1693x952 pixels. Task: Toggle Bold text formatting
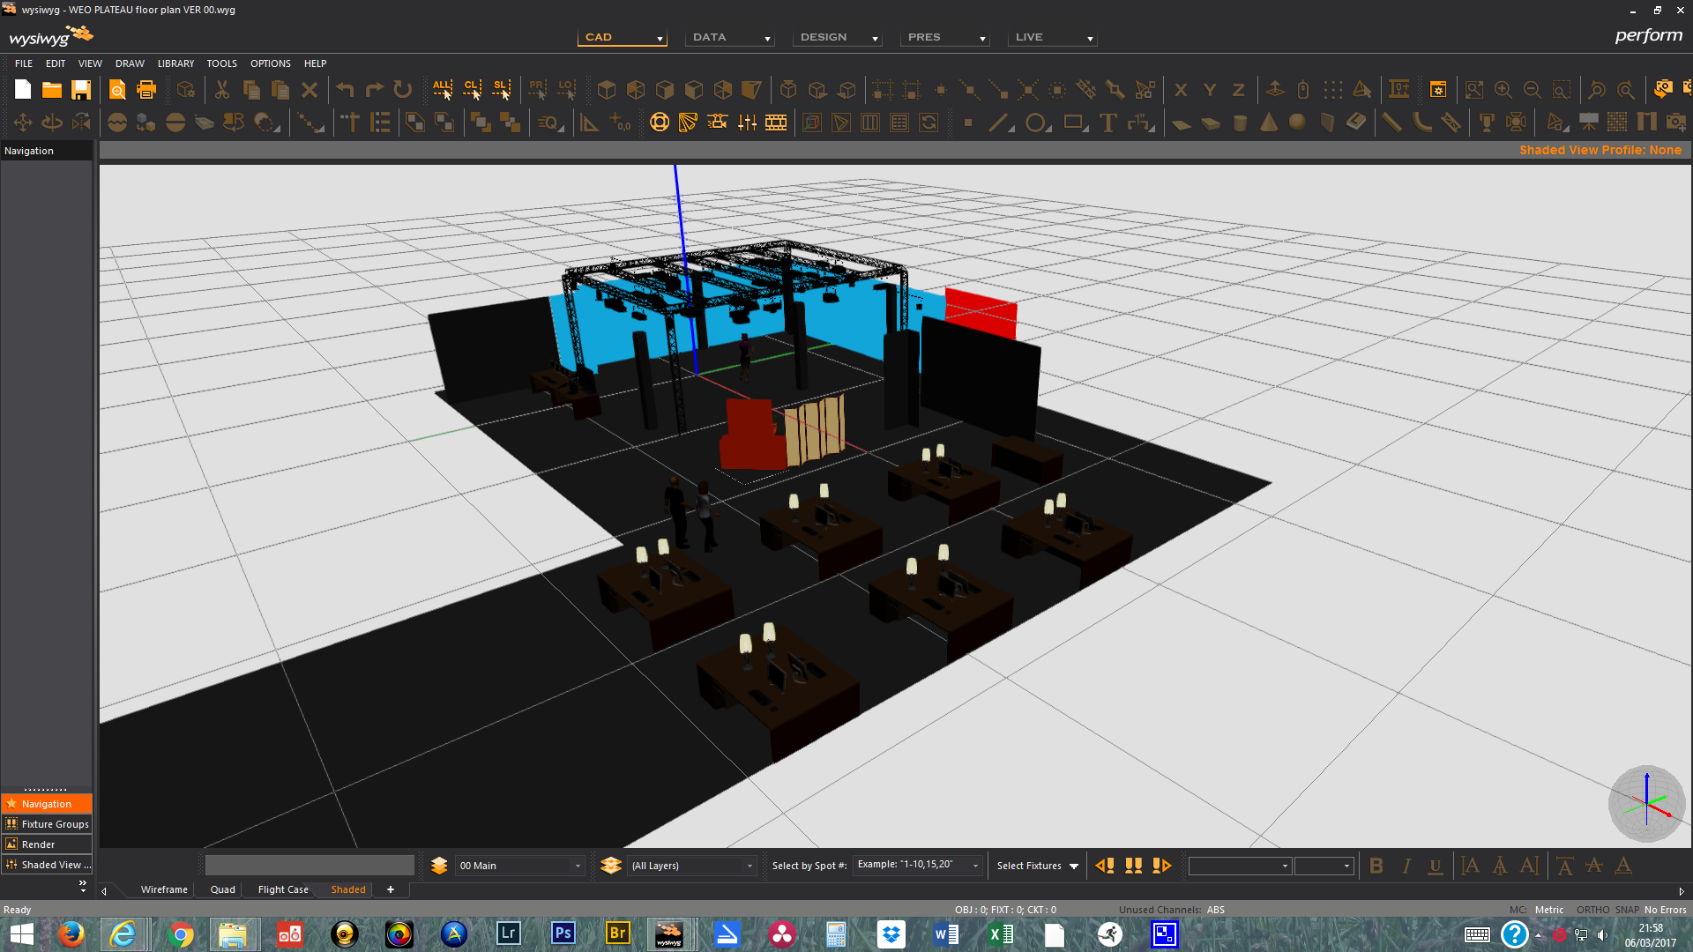point(1376,866)
